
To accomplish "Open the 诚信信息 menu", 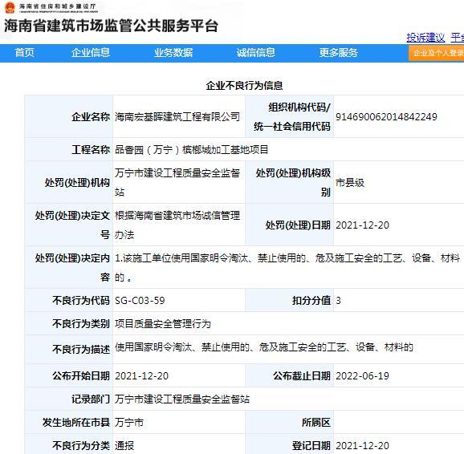I will pos(256,53).
